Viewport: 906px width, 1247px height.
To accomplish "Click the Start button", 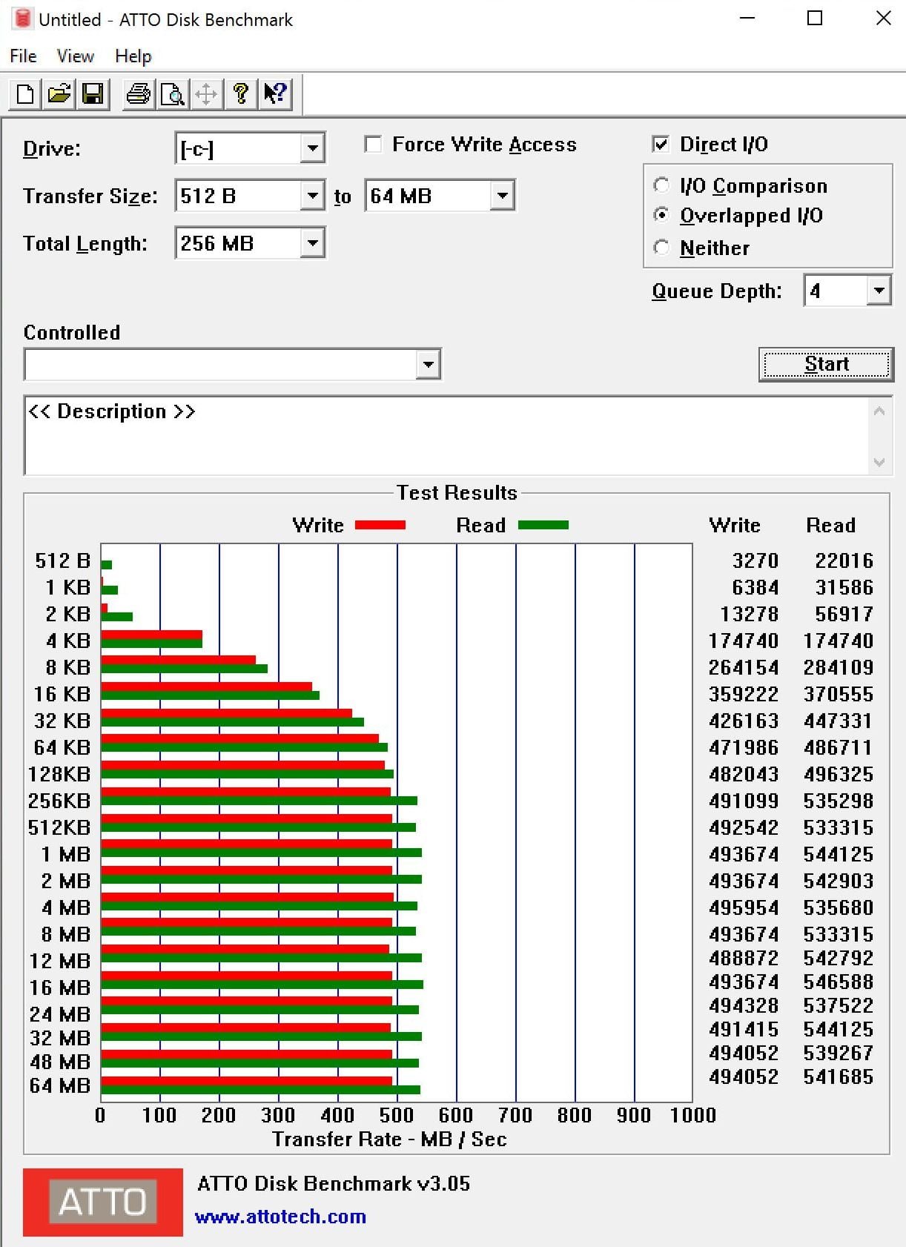I will click(x=826, y=364).
